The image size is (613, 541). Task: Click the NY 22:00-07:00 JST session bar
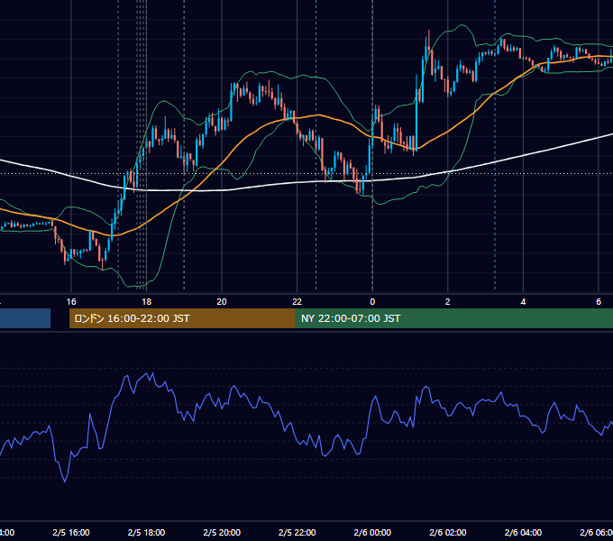(453, 318)
